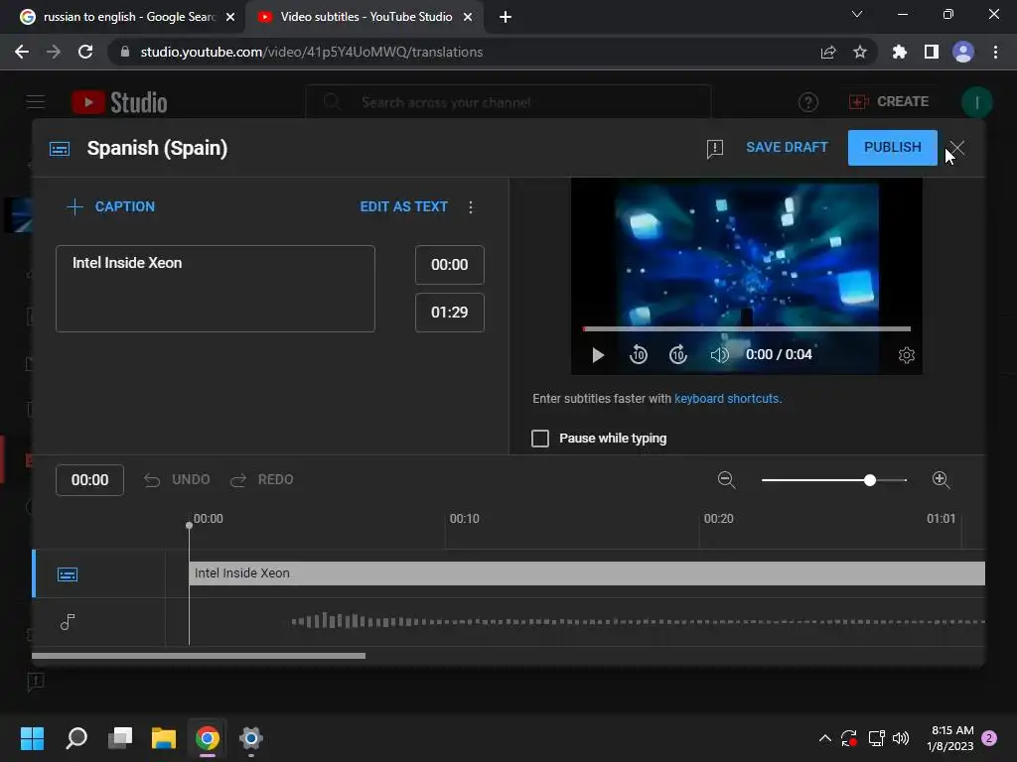
Task: Open the Chrome extensions puzzle icon
Action: click(x=899, y=52)
